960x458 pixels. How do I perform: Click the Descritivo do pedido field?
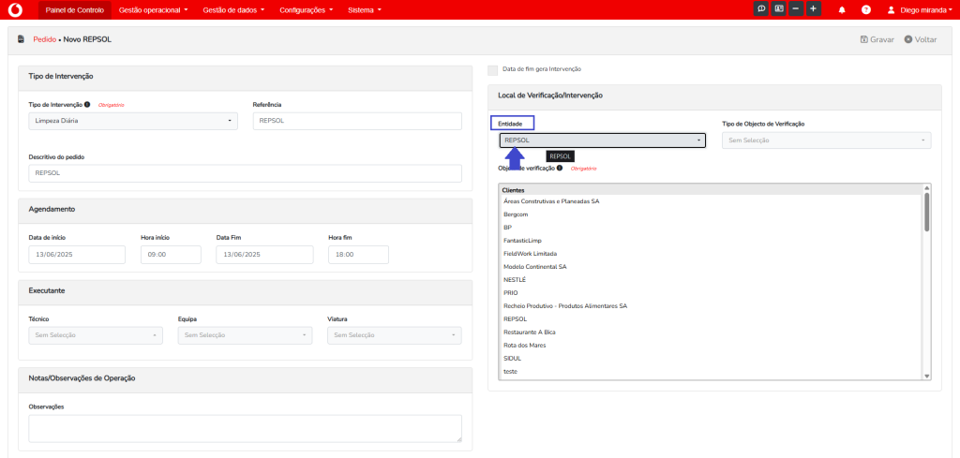(245, 173)
